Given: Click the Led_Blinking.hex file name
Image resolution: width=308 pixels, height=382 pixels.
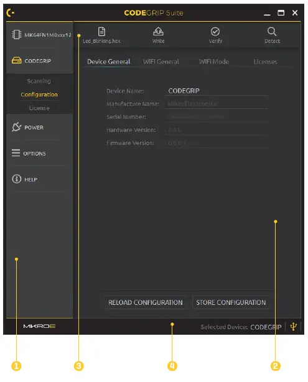Looking at the screenshot, I should click(101, 41).
